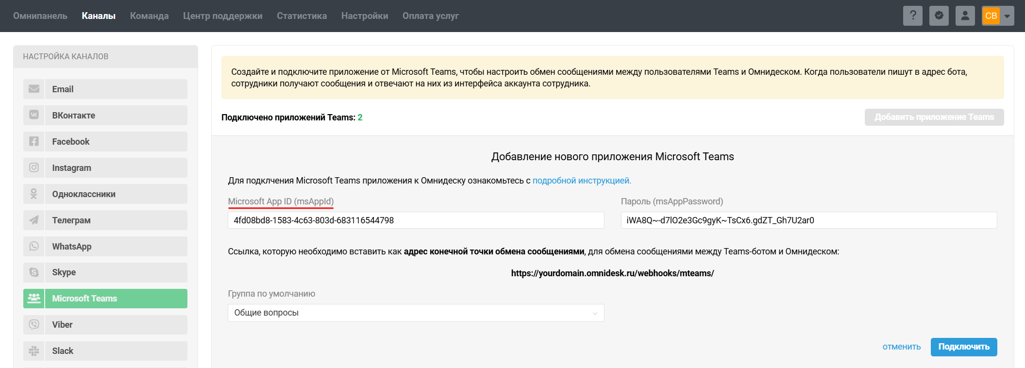Click the webhooks mteams URL text

(613, 273)
